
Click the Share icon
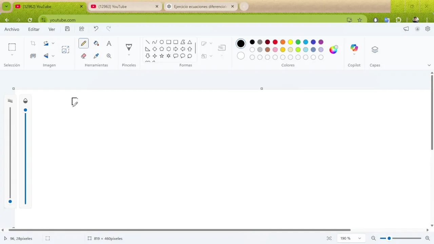tap(82, 29)
